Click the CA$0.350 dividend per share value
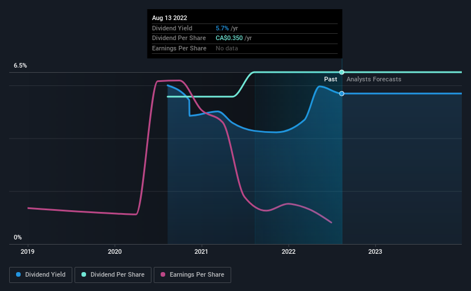The height and width of the screenshot is (291, 471). click(229, 38)
